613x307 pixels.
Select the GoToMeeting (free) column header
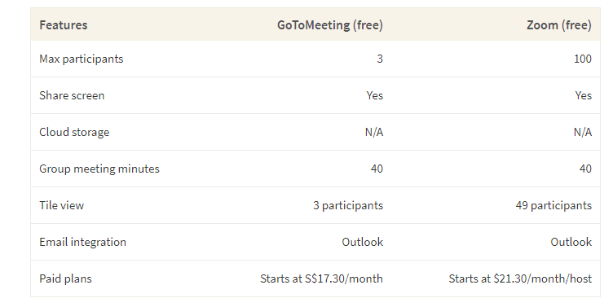330,25
